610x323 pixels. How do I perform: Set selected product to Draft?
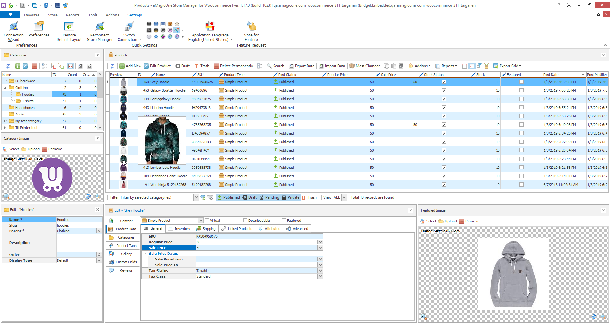[x=182, y=66]
